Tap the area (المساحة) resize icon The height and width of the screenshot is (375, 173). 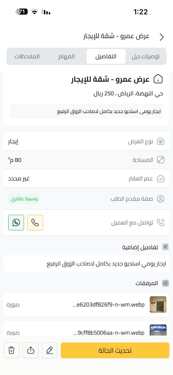[160, 160]
